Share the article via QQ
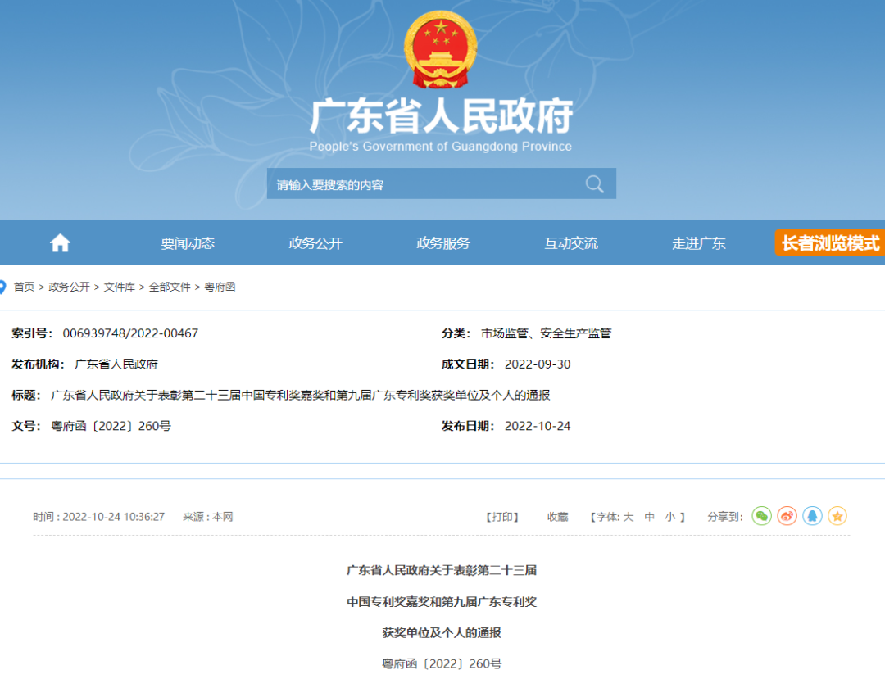The height and width of the screenshot is (679, 885). [x=812, y=516]
